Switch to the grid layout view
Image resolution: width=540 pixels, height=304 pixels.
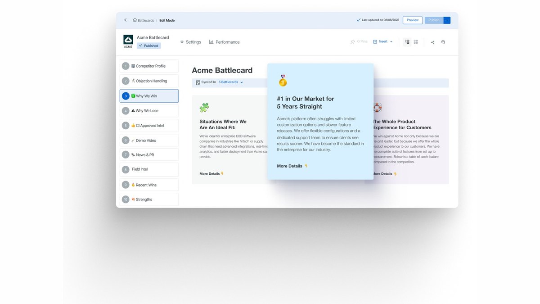(x=416, y=42)
